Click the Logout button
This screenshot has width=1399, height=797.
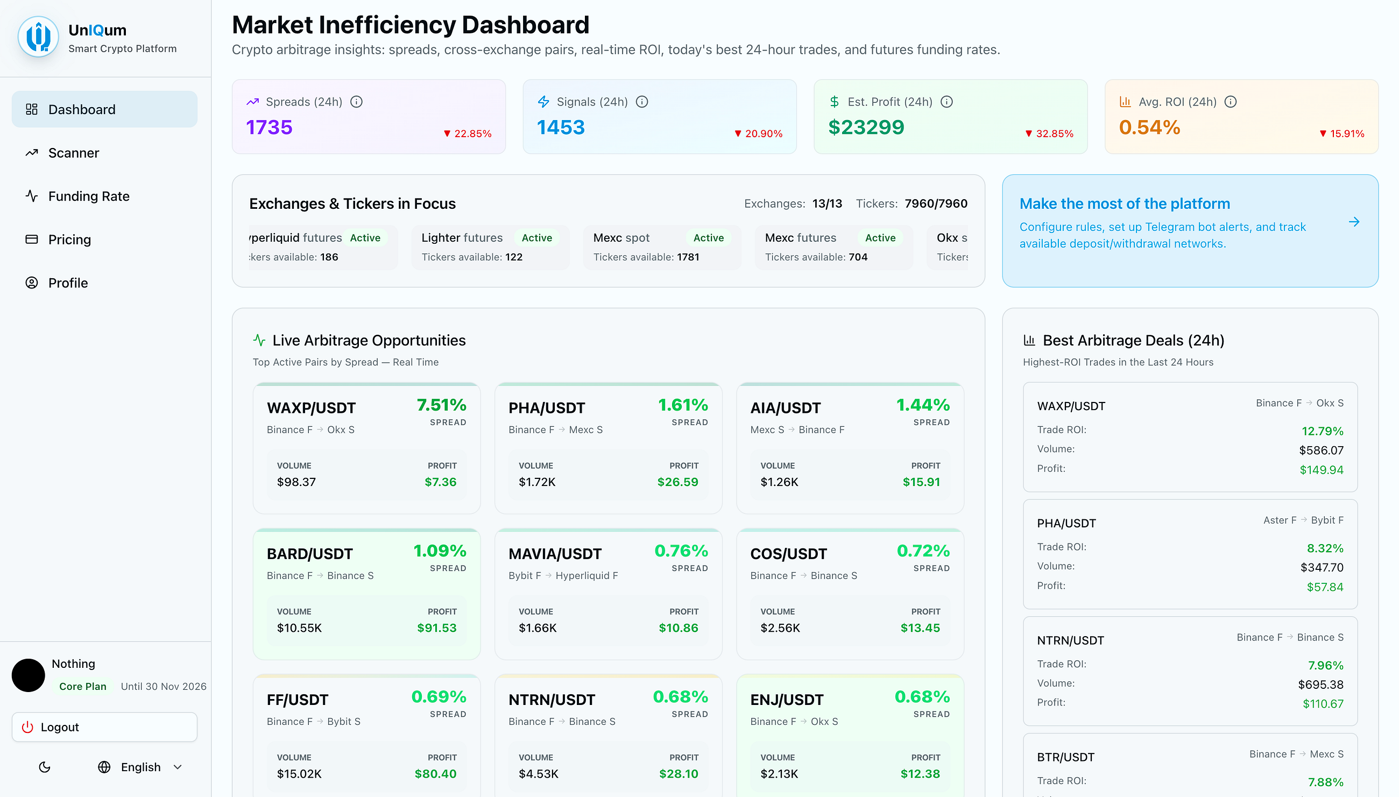coord(104,727)
